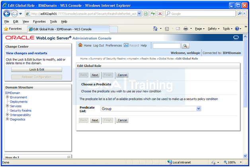Screen dimensions: 250x167
Task: Click the Realm Roles breadcrumb link
Action: pyautogui.click(x=149, y=58)
